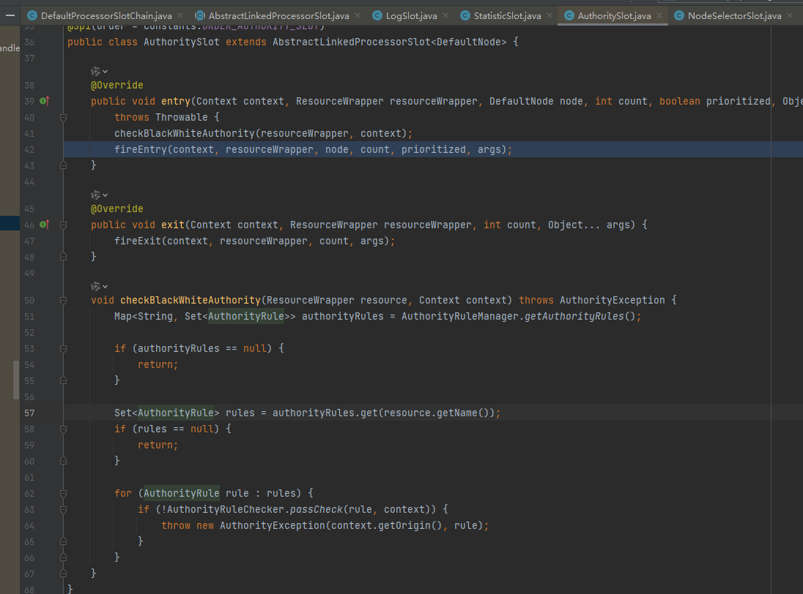The width and height of the screenshot is (803, 594).
Task: Click entry method name on line 39
Action: tap(176, 101)
